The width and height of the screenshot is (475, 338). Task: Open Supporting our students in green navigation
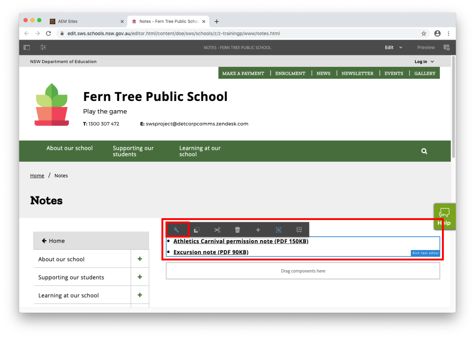pos(133,151)
